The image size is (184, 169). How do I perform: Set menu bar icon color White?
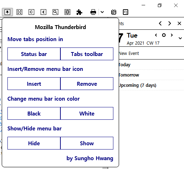coord(87,113)
